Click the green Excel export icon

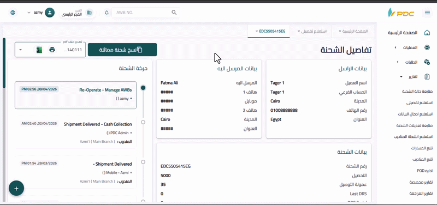pyautogui.click(x=39, y=50)
